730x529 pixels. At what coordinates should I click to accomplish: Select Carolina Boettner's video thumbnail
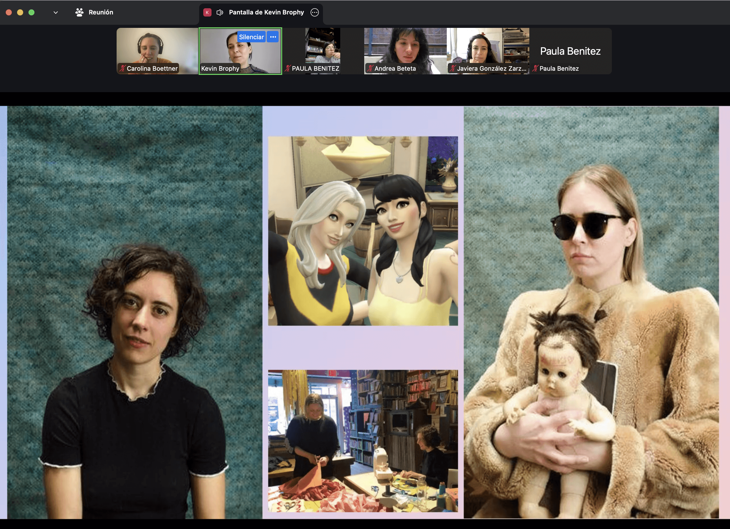pyautogui.click(x=157, y=48)
